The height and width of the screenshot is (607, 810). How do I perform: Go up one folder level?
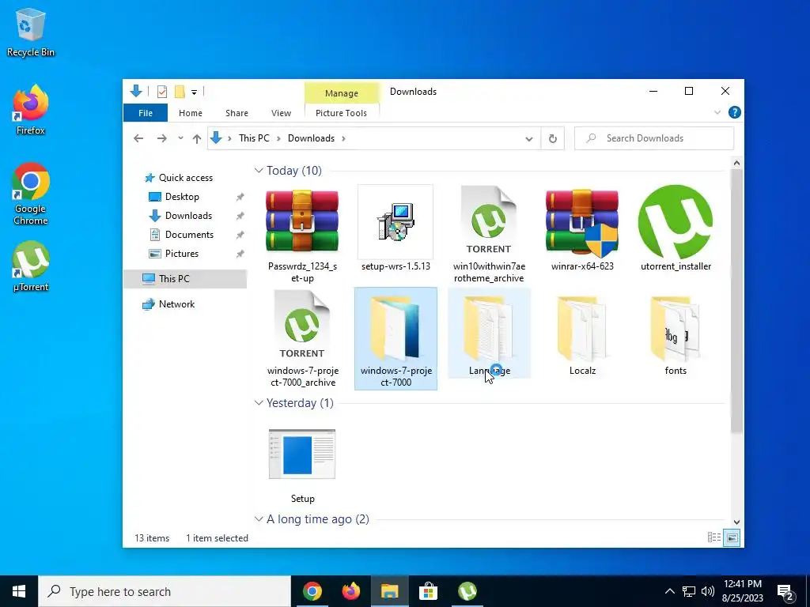coord(196,138)
